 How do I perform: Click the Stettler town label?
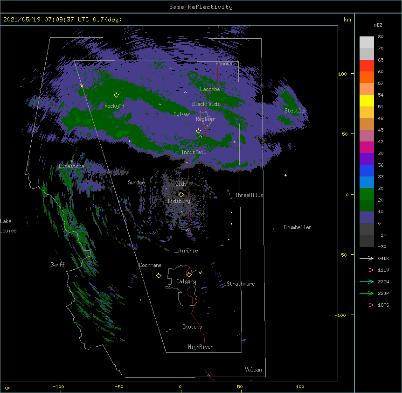[296, 111]
